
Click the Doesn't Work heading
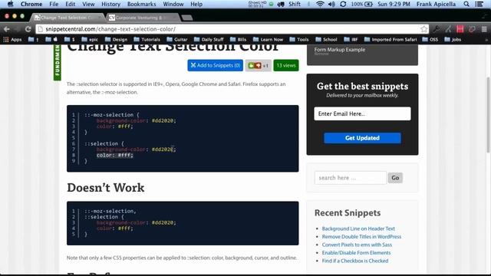pos(106,188)
